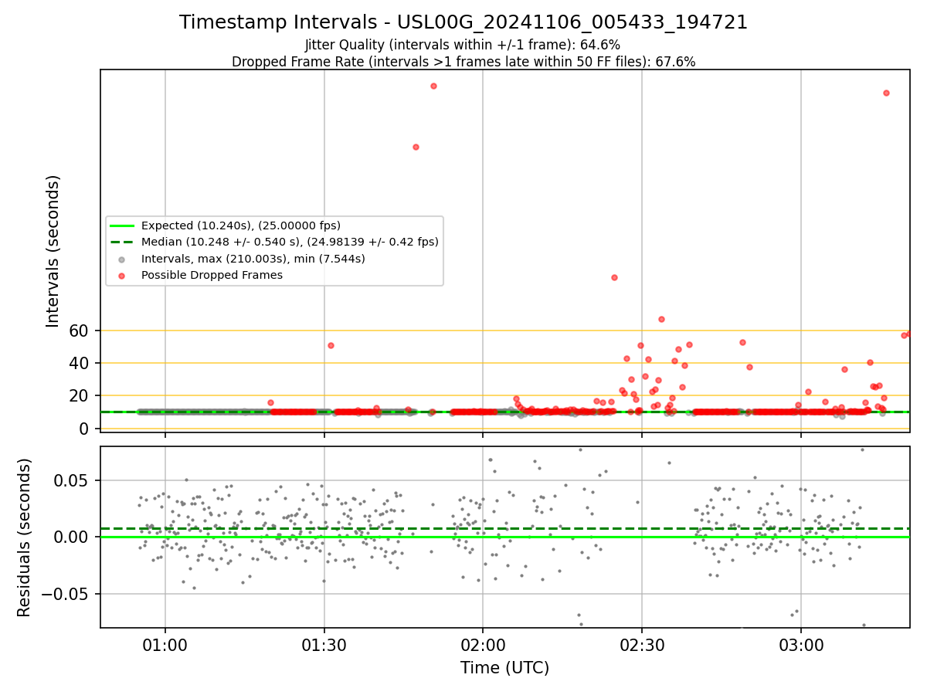
Task: Click the 01:00 tick label on the time axis
Action: 165,644
